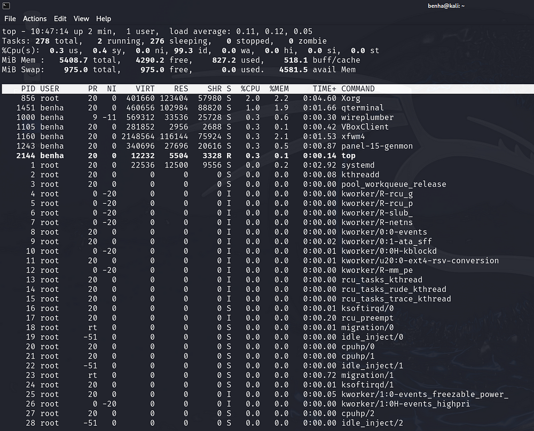534x431 pixels.
Task: Open the File menu
Action: point(10,18)
